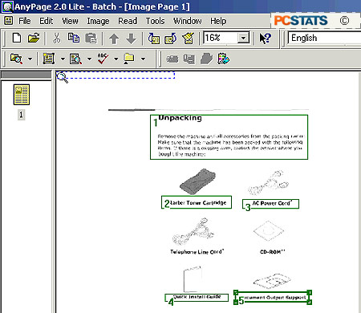
Task: Click the clean image brush icon
Action: click(x=189, y=39)
